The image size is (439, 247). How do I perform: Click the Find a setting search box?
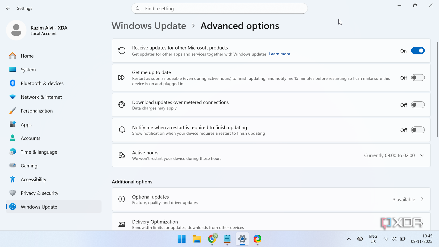219,8
